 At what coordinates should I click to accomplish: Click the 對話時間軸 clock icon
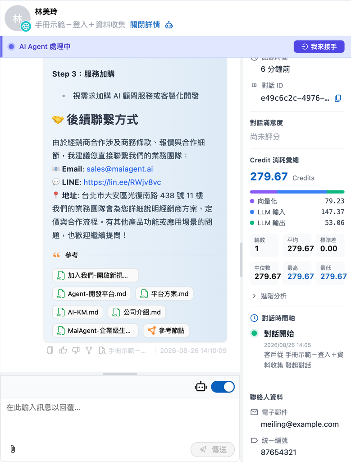coord(254,318)
